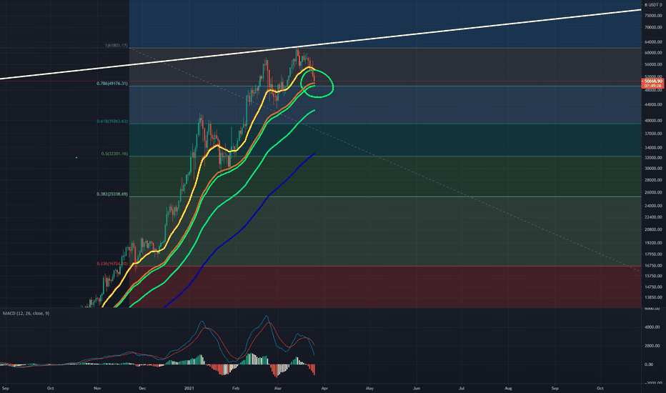The width and height of the screenshot is (666, 393).
Task: Click the 40000.00 price axis label
Action: click(x=653, y=121)
